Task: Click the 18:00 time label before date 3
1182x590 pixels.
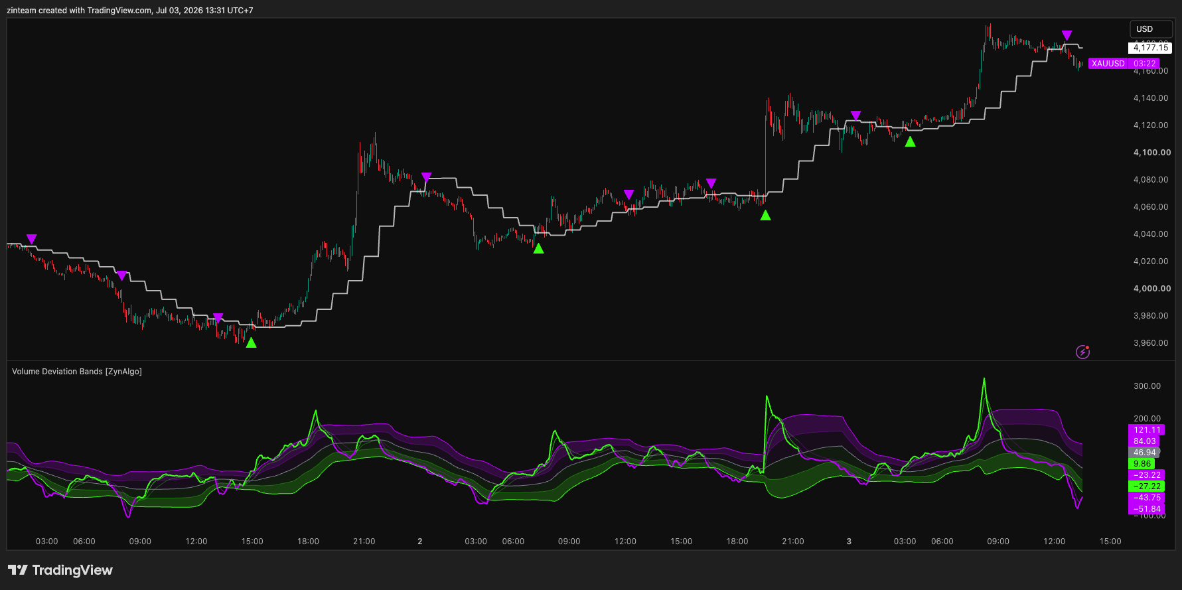Action: click(737, 542)
